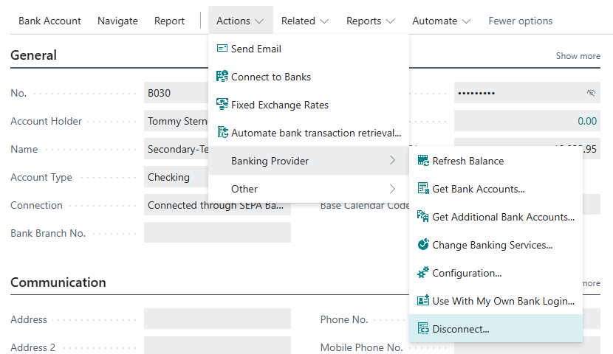This screenshot has height=354, width=613.
Task: Click the Send Email envelope icon
Action: tap(222, 49)
